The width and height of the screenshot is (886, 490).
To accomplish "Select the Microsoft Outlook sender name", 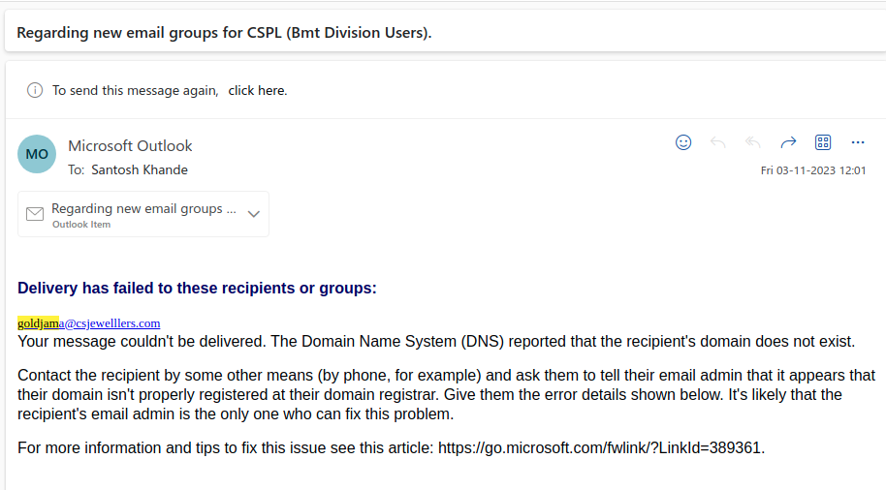I will coord(130,145).
